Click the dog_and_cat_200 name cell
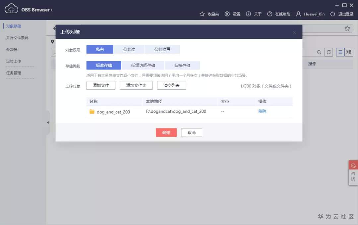 click(x=113, y=112)
